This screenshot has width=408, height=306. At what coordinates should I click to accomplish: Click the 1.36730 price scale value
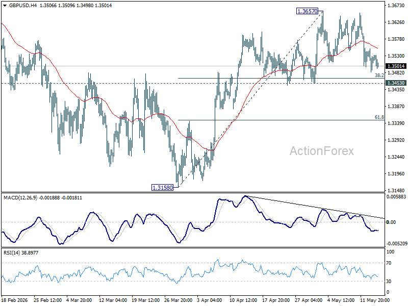point(396,5)
